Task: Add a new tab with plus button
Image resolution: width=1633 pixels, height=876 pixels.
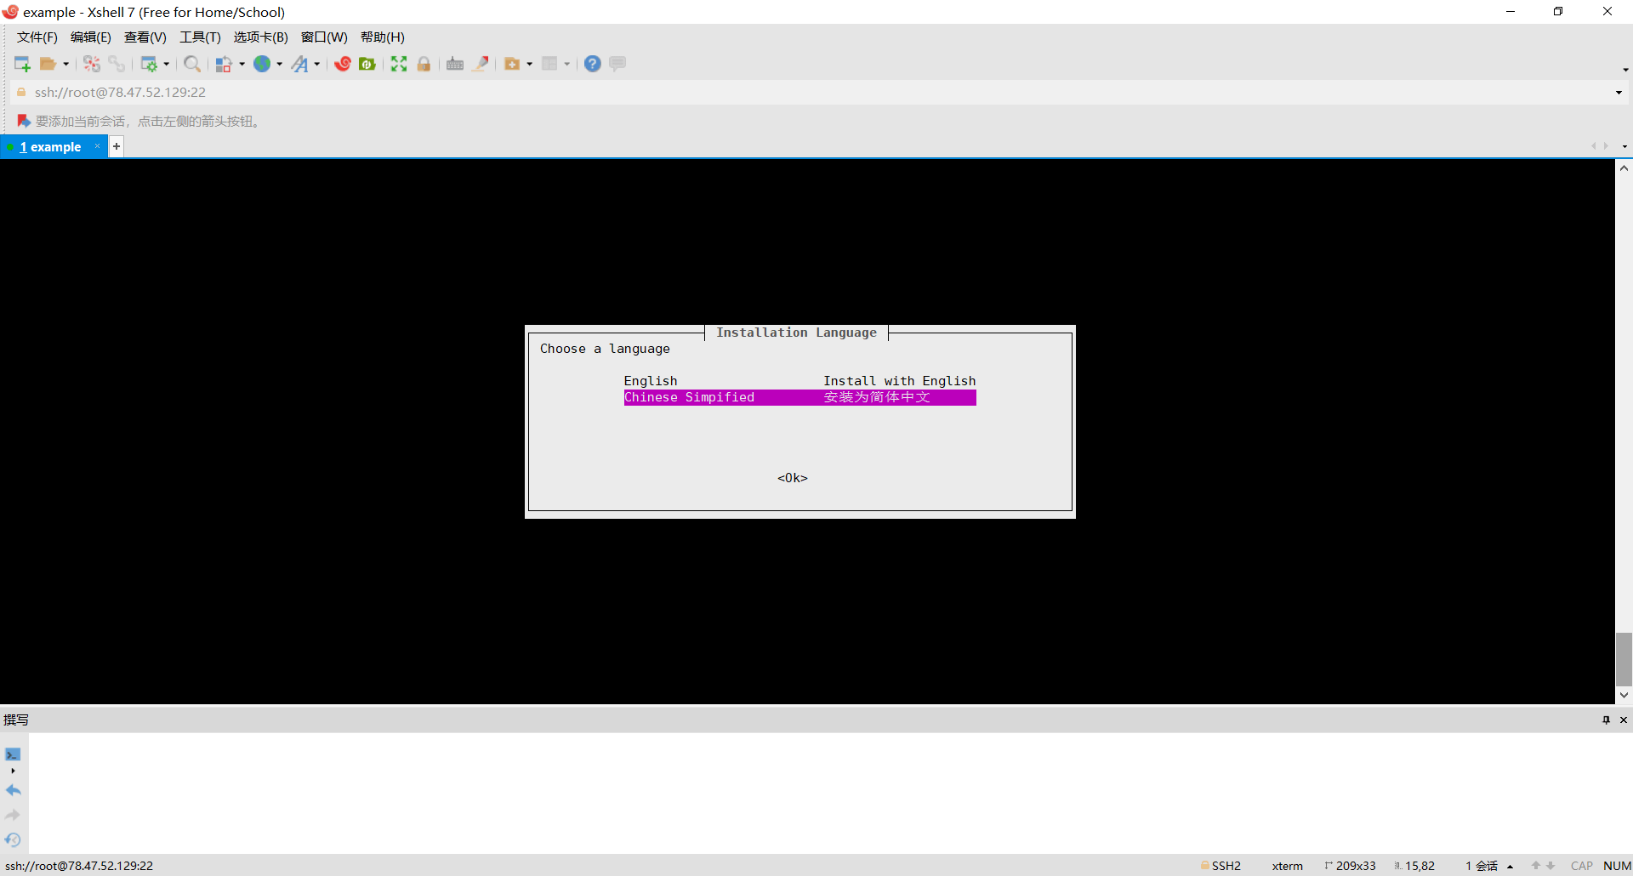Action: (x=117, y=146)
